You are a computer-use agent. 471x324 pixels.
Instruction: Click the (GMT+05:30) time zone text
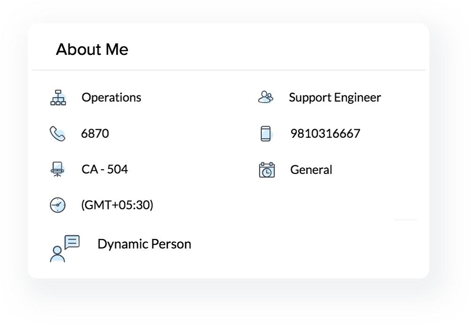pos(117,205)
